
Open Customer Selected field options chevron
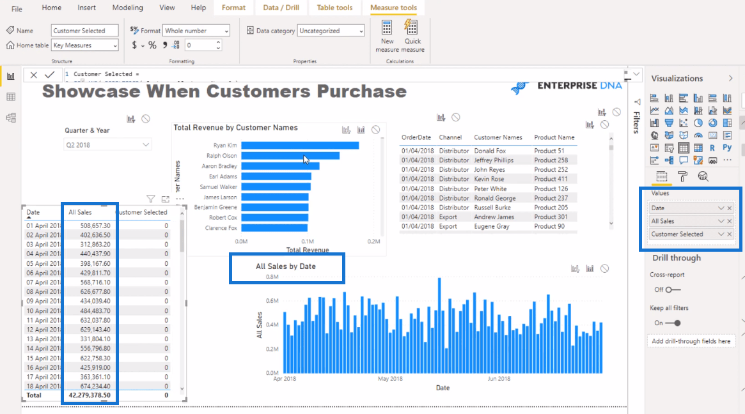(721, 234)
